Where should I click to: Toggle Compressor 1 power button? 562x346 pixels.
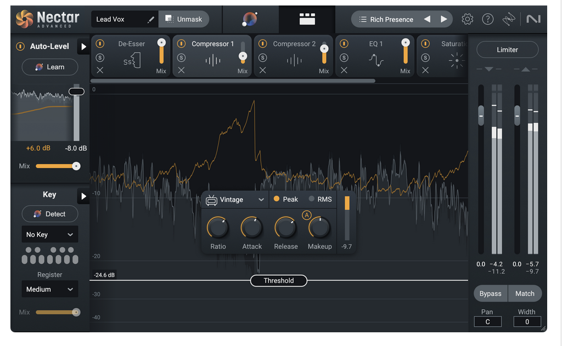(x=181, y=44)
